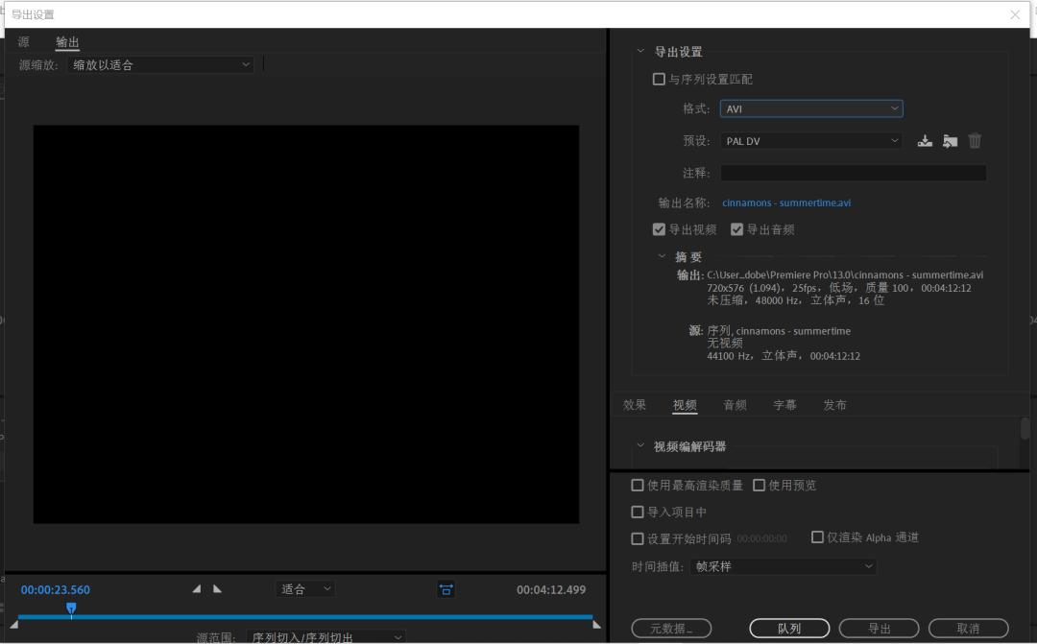This screenshot has height=644, width=1037.
Task: Enable the 与序列设置匹配 checkbox
Action: coord(659,79)
